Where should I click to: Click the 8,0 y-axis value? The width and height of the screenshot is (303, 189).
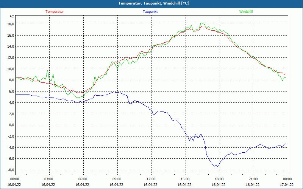click(x=12, y=80)
